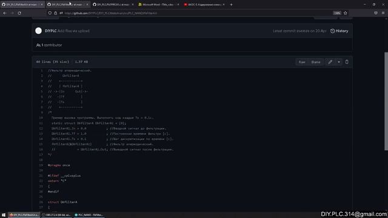Close the third GitHub tab

coord(133,4)
